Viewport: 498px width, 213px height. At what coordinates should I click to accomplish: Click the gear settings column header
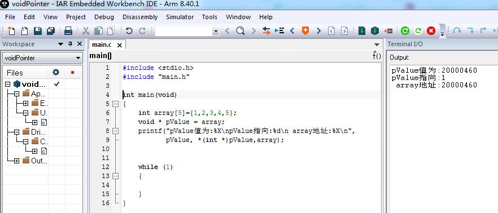[56, 72]
